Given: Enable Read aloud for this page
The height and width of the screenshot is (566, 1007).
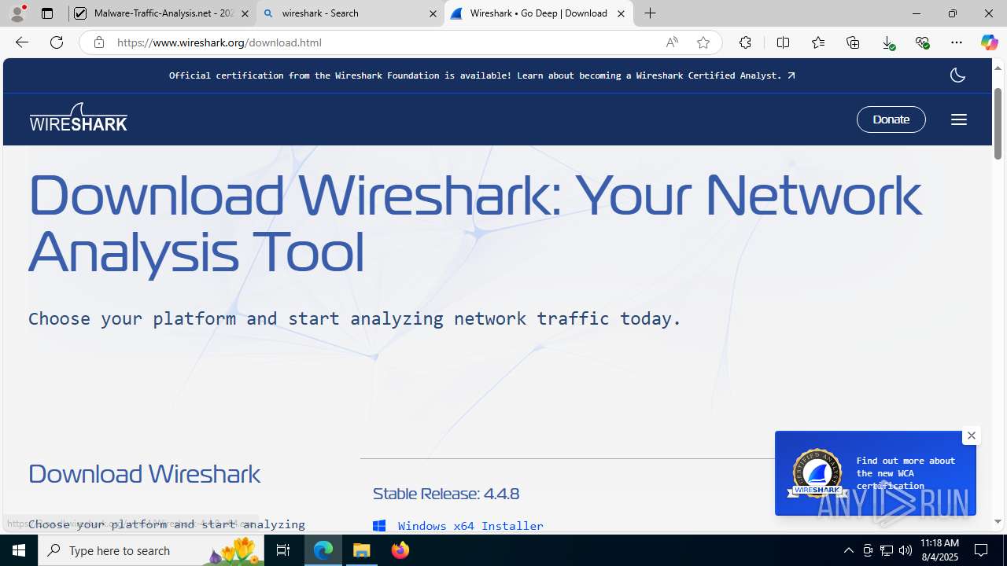Looking at the screenshot, I should (672, 42).
